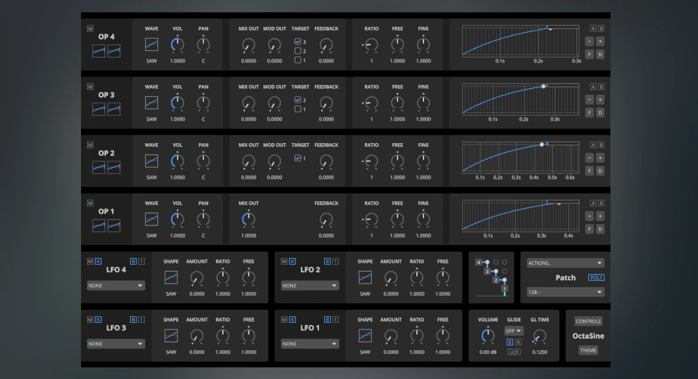Click the OP 2 envelope zoom-in plus button
This screenshot has height=379, width=698.
(x=600, y=157)
